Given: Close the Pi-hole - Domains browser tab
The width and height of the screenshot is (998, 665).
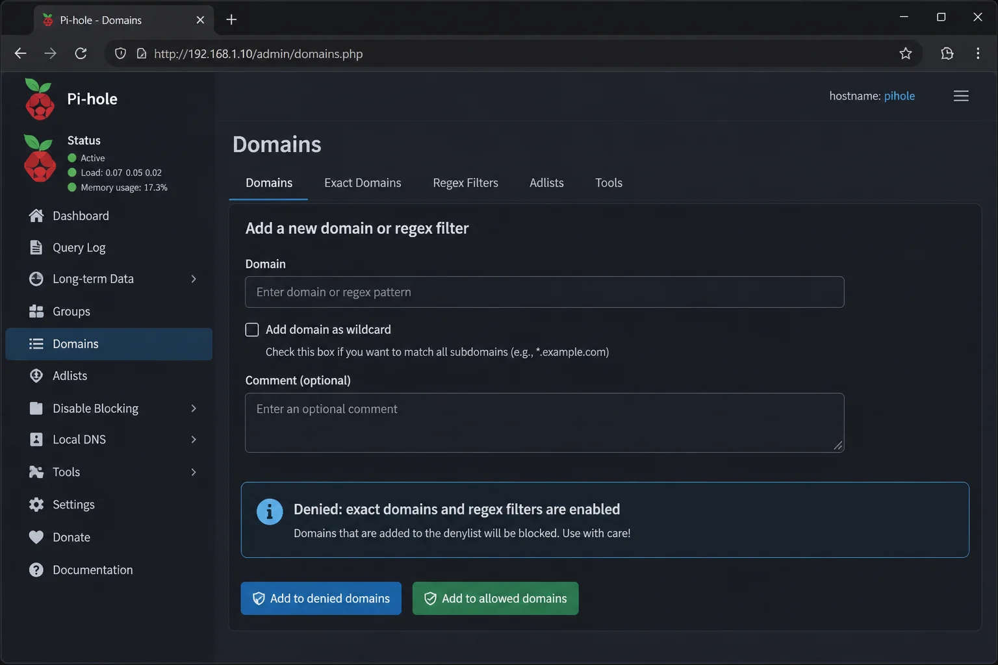Looking at the screenshot, I should point(200,20).
